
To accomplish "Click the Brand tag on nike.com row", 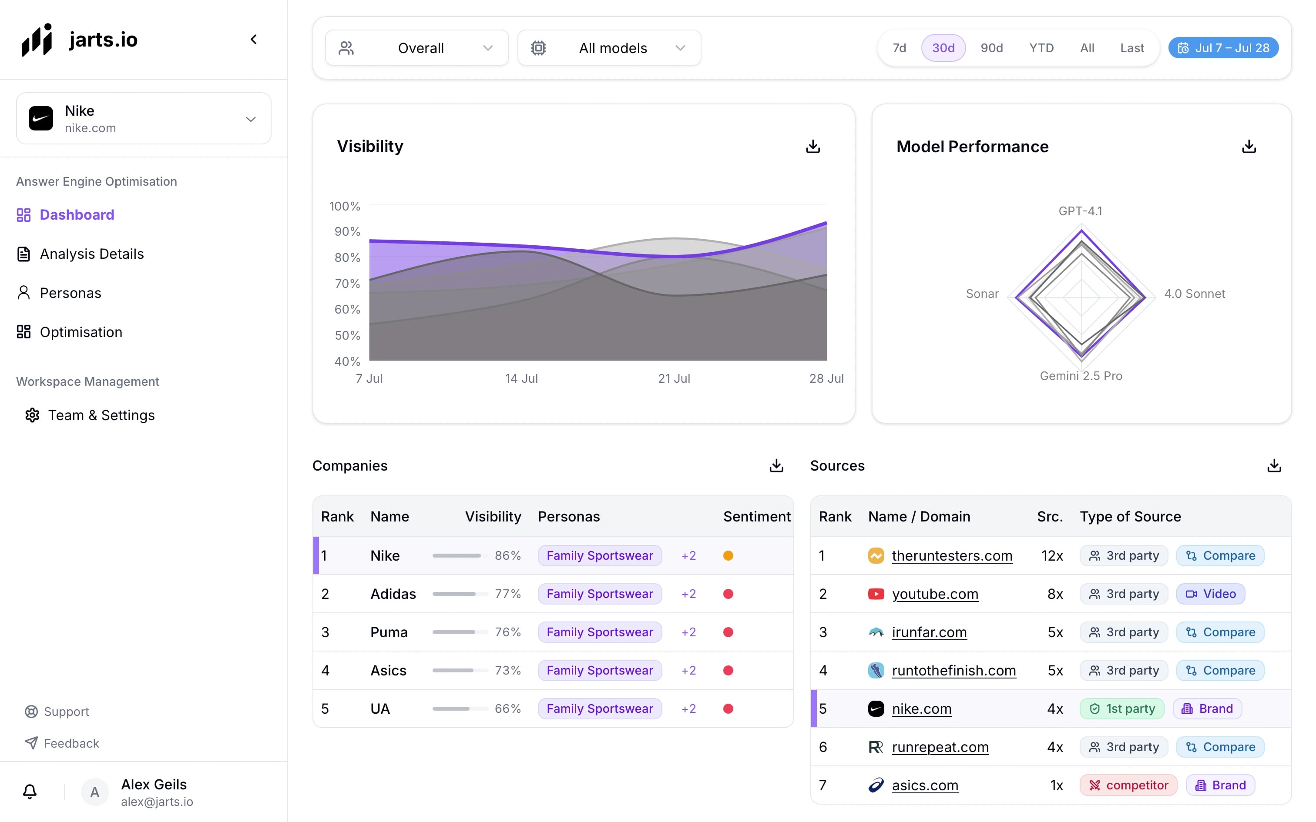I will 1207,708.
